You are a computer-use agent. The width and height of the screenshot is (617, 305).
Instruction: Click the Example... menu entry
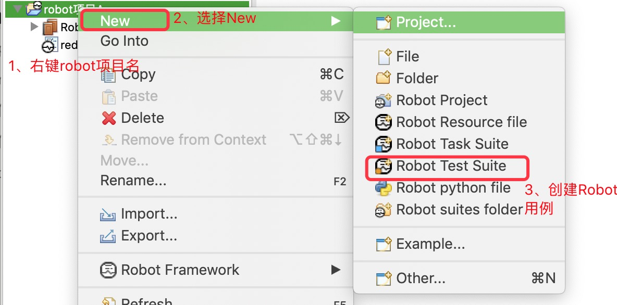(x=430, y=244)
